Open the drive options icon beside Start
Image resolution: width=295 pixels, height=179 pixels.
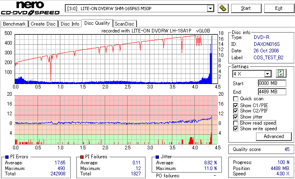click(223, 8)
